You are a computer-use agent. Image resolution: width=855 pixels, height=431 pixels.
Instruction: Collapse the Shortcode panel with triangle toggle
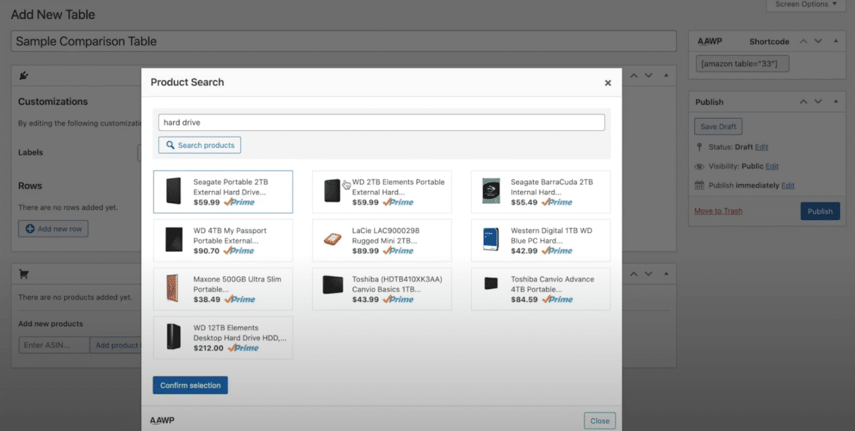point(835,41)
